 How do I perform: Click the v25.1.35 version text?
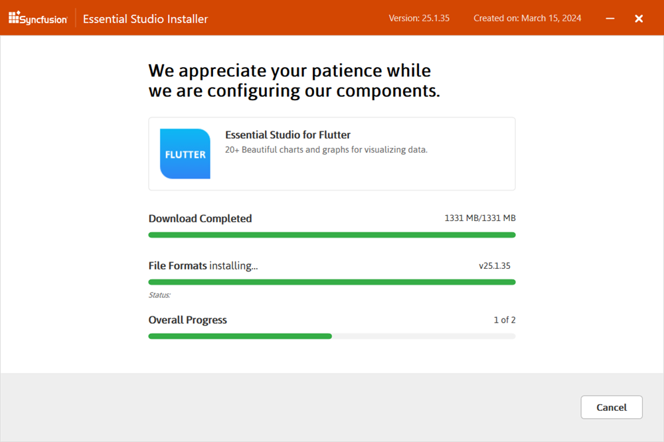click(x=495, y=265)
